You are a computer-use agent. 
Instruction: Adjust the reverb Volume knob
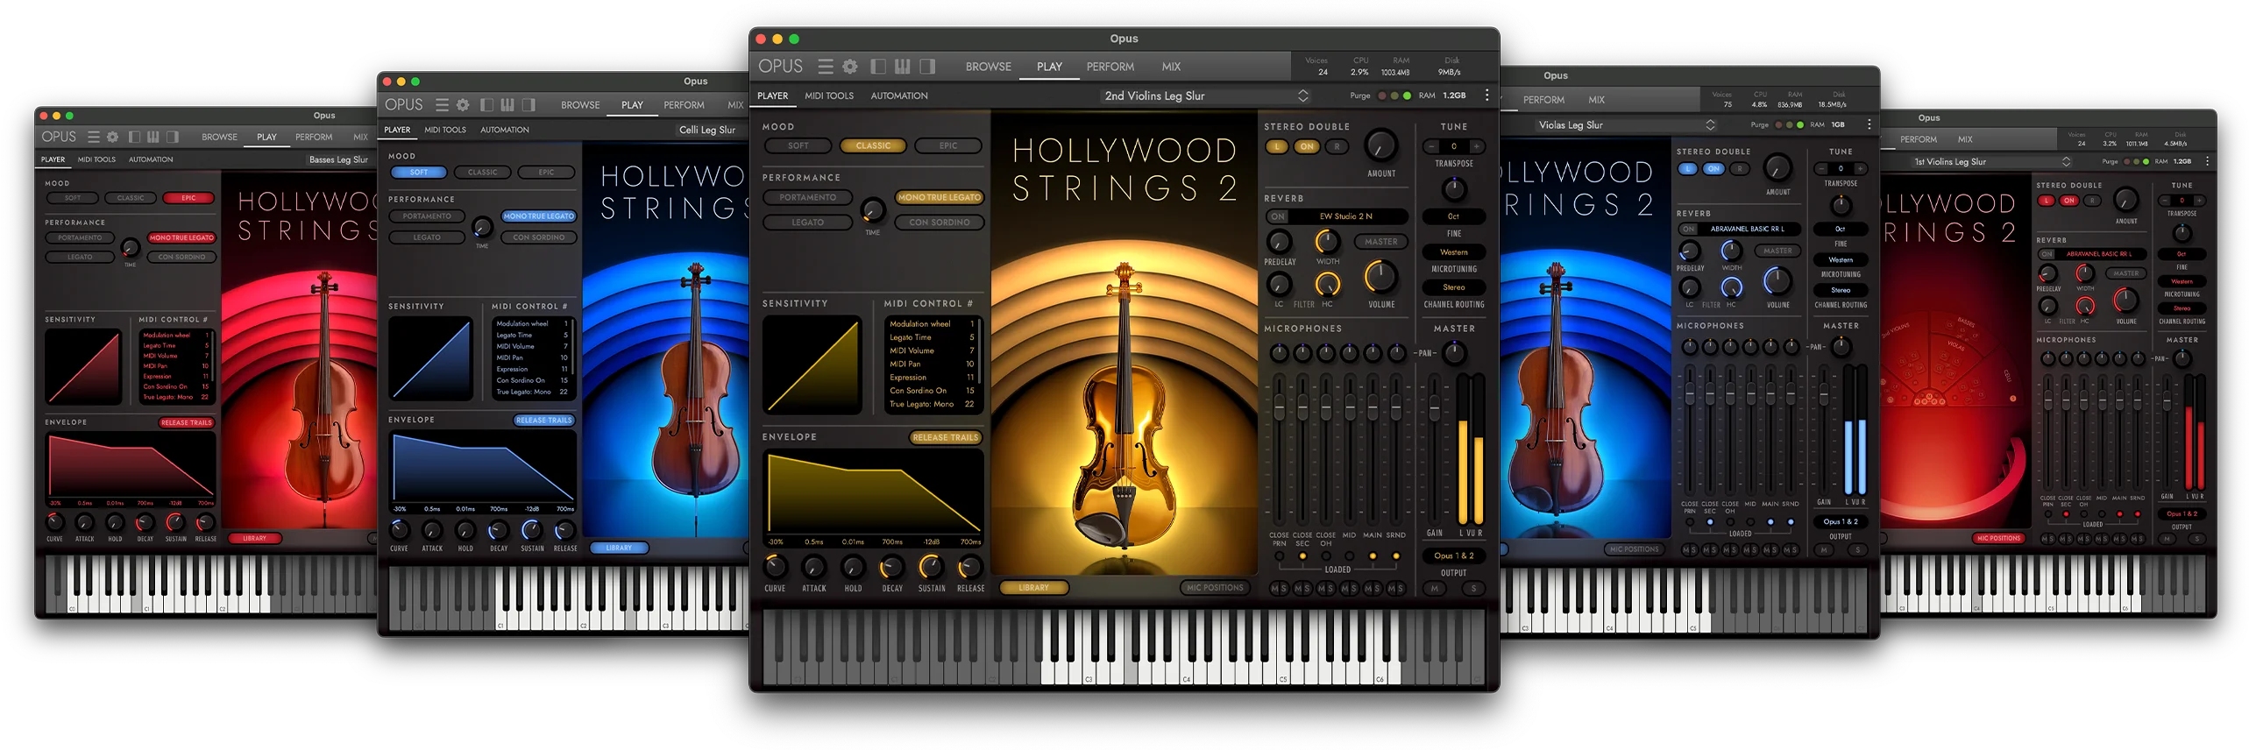1380,277
